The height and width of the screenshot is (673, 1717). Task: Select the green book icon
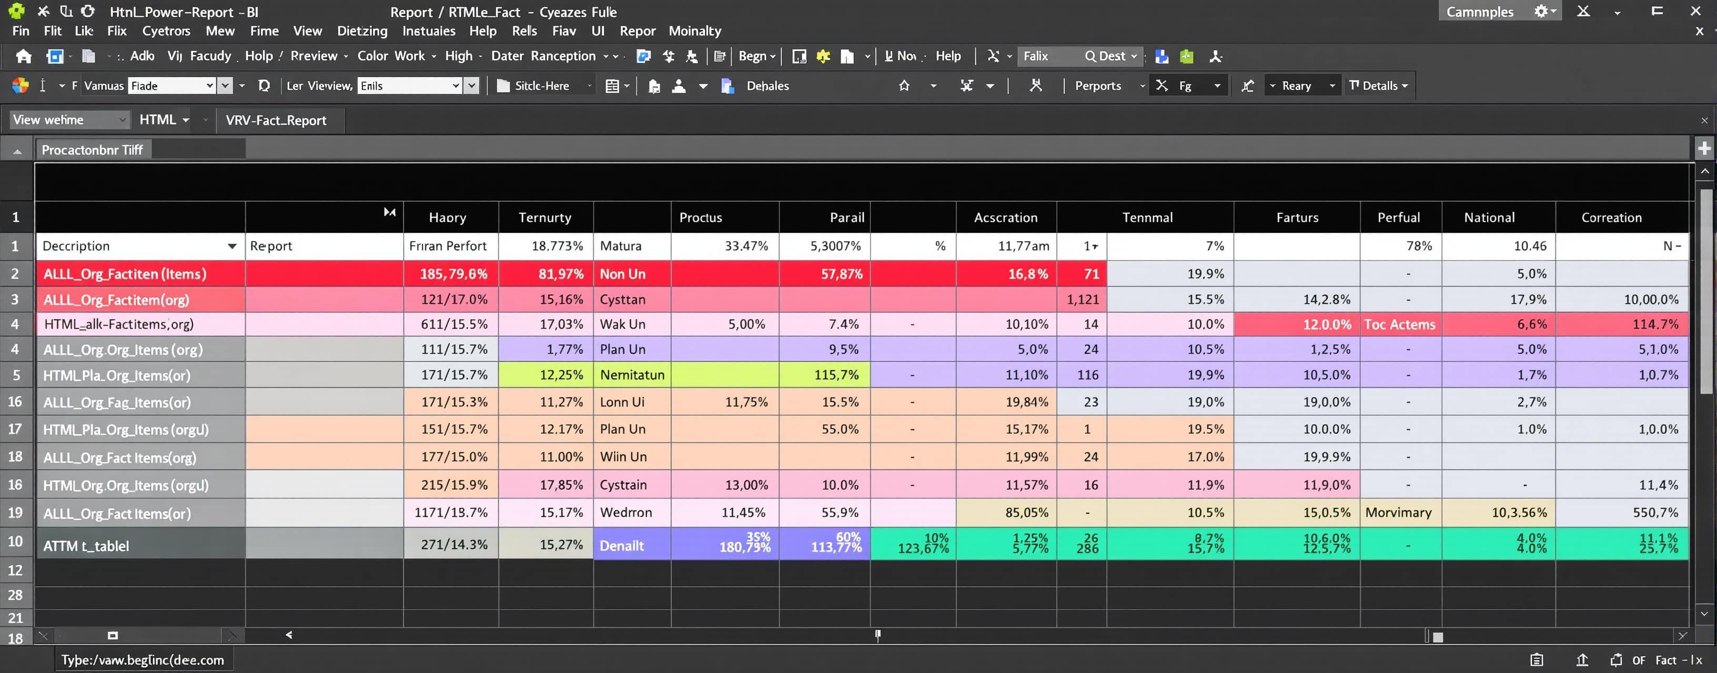1186,57
